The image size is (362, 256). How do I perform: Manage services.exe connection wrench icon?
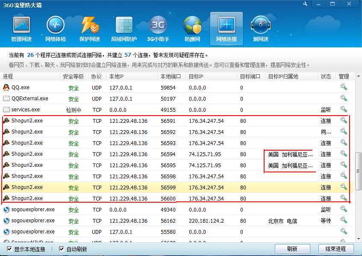(344, 109)
